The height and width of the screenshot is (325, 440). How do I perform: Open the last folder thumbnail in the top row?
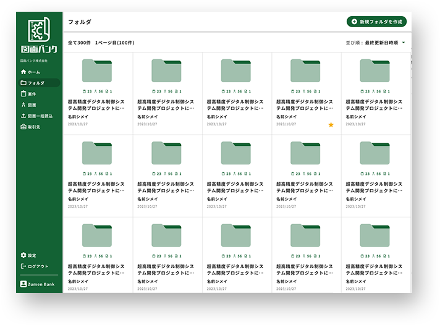tap(374, 71)
